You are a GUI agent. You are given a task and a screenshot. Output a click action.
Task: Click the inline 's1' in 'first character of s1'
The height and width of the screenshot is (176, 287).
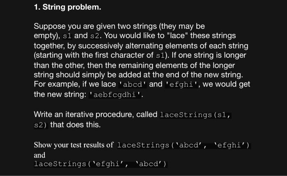pyautogui.click(x=160, y=56)
